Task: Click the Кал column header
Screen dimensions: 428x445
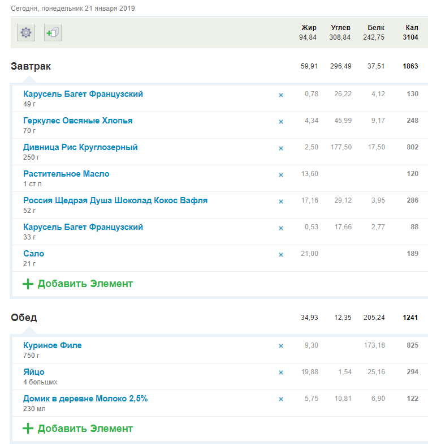Action: point(412,28)
